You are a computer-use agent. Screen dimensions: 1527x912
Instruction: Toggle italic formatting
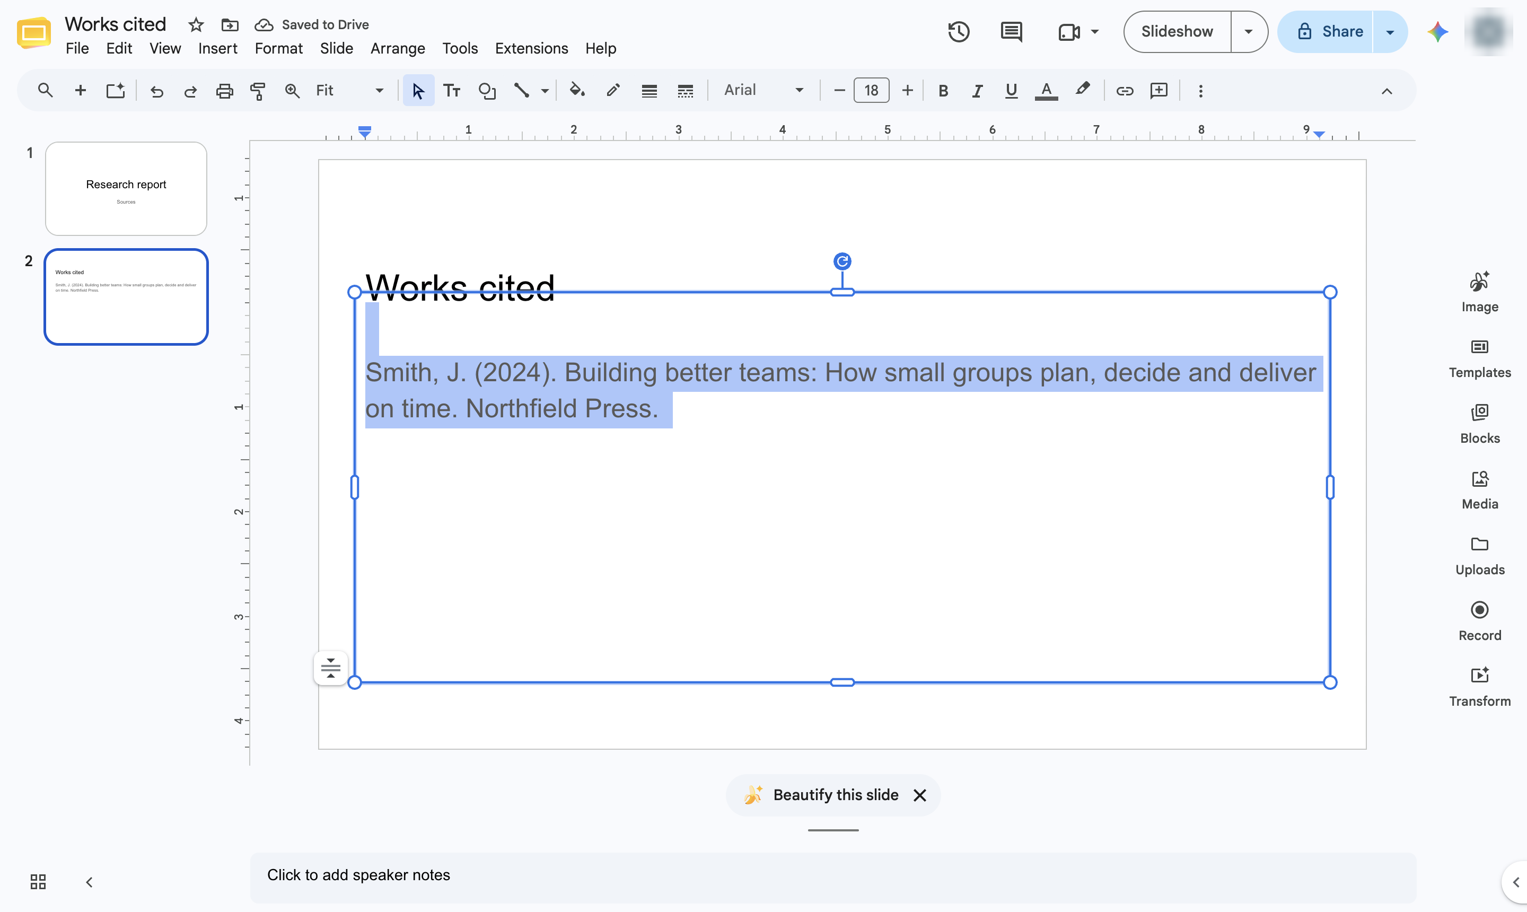click(977, 91)
